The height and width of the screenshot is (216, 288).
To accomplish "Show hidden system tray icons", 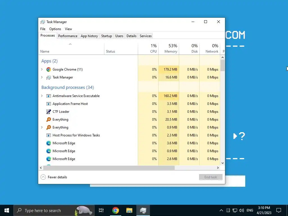I will pyautogui.click(x=221, y=210).
